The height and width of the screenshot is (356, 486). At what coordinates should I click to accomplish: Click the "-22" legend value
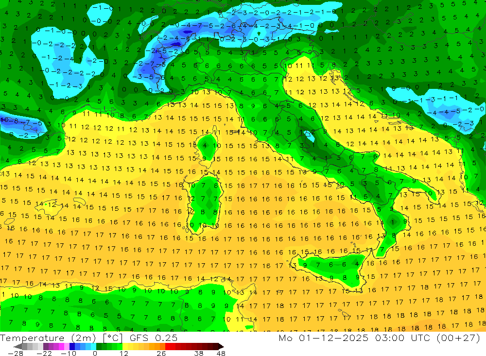(44, 354)
